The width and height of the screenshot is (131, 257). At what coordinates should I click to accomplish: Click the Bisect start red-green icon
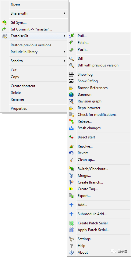coord(71,137)
